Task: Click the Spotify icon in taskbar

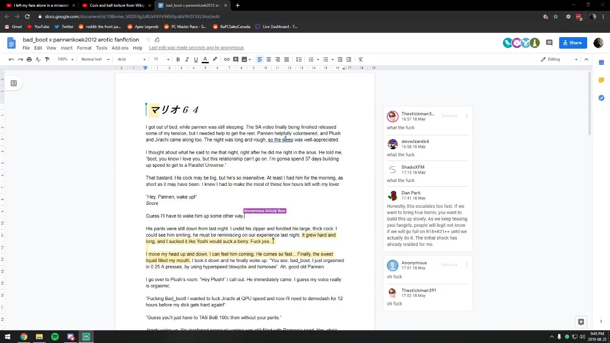Action: click(55, 337)
